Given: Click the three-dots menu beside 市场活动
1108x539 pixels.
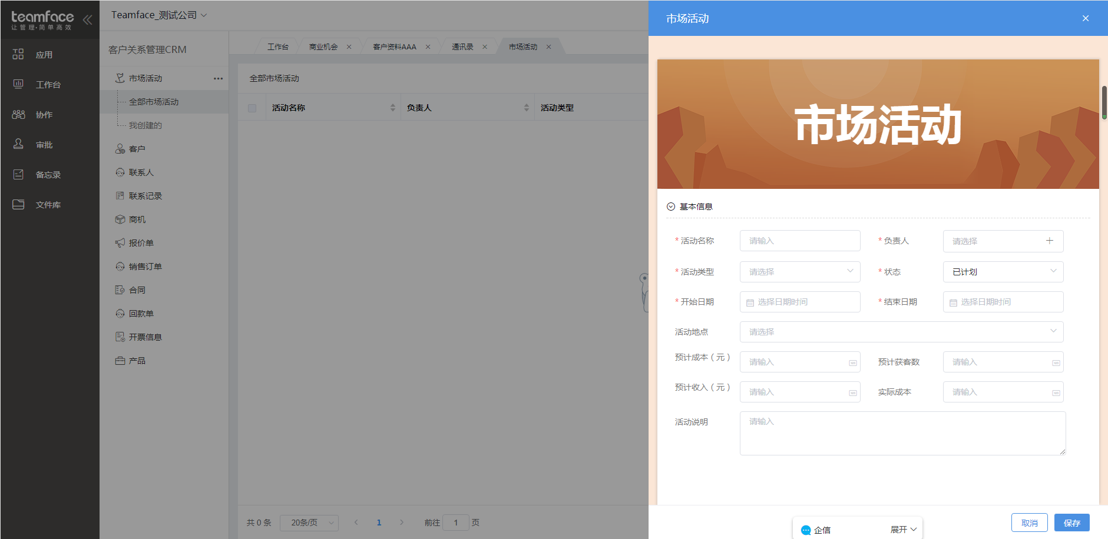Looking at the screenshot, I should tap(218, 78).
